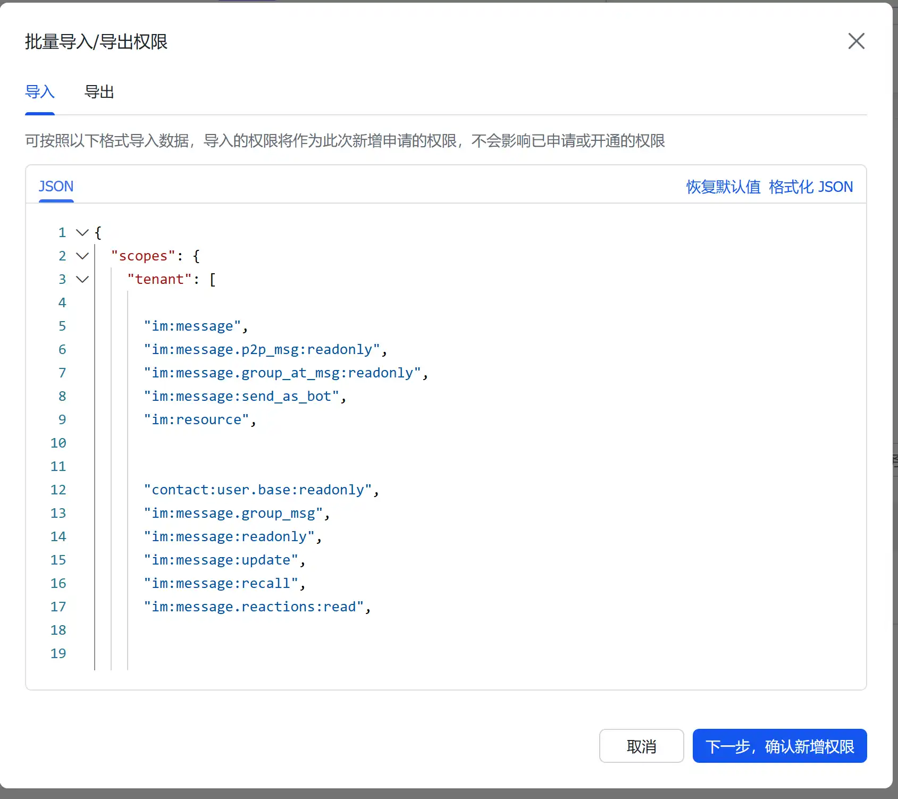Viewport: 898px width, 799px height.
Task: Place cursor on the im:message scope
Action: 193,325
